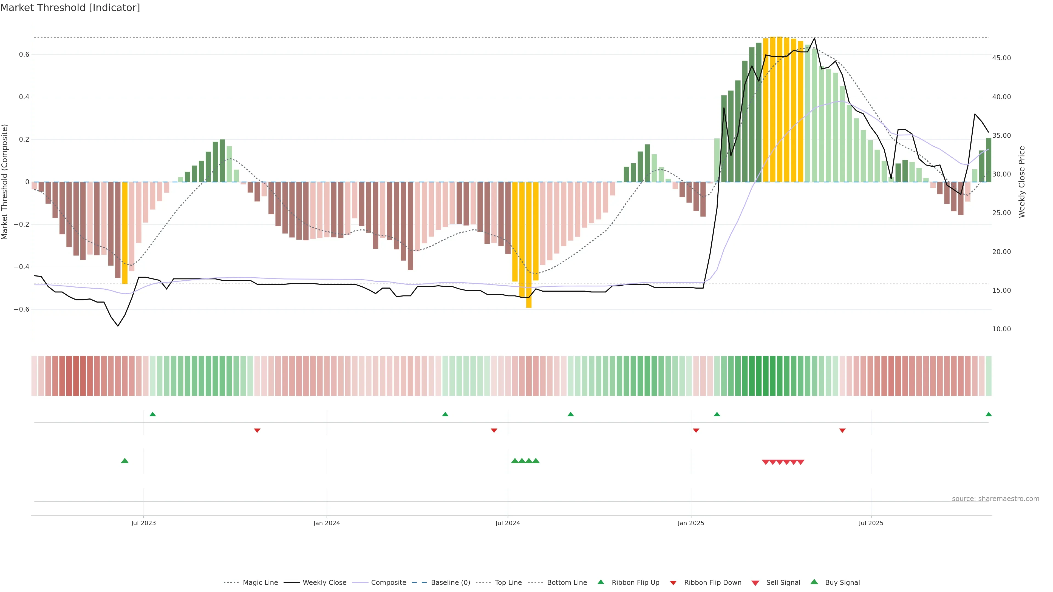Screen dimensions: 1053x592
Task: Click the chart title Market Threshold [Indicator]
Action: coord(70,8)
